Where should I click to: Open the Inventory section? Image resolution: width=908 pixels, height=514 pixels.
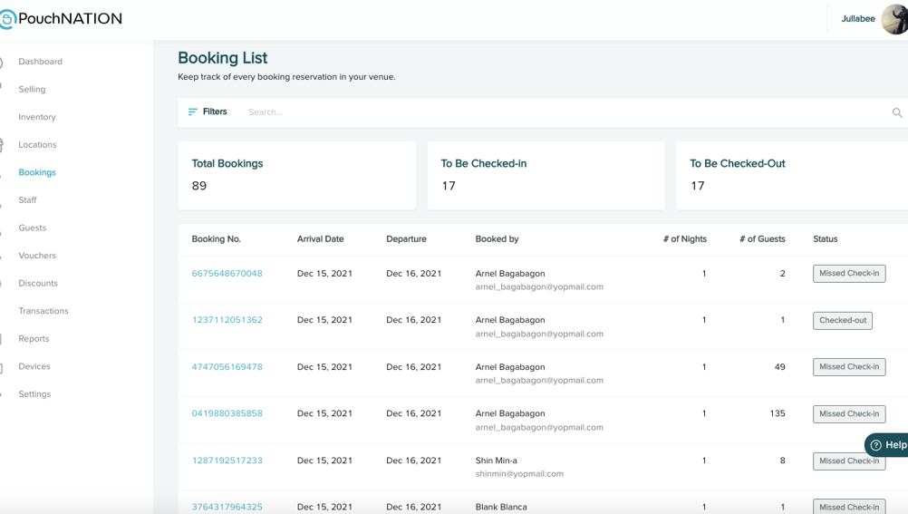[37, 117]
